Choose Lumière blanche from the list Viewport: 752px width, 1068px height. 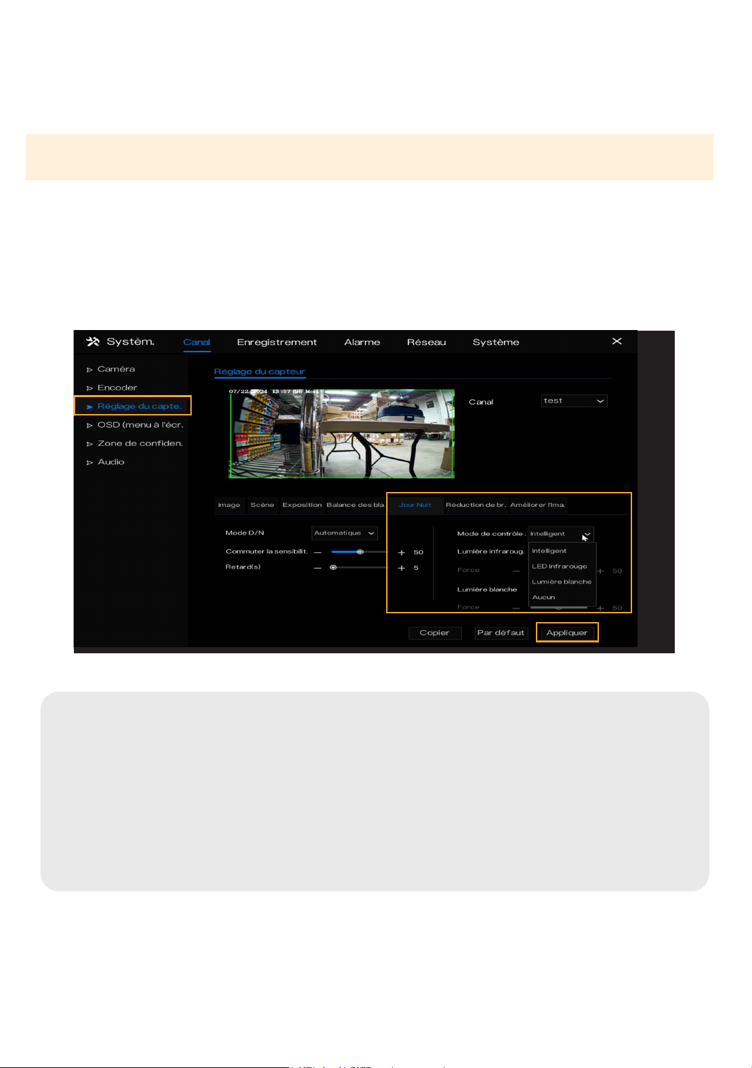tap(562, 582)
